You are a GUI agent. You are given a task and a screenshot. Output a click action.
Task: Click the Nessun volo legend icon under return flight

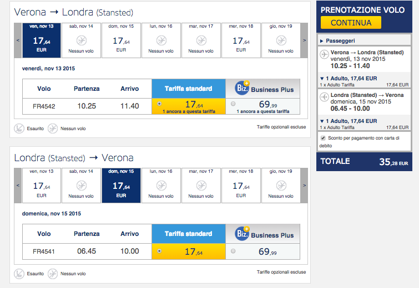53,274
